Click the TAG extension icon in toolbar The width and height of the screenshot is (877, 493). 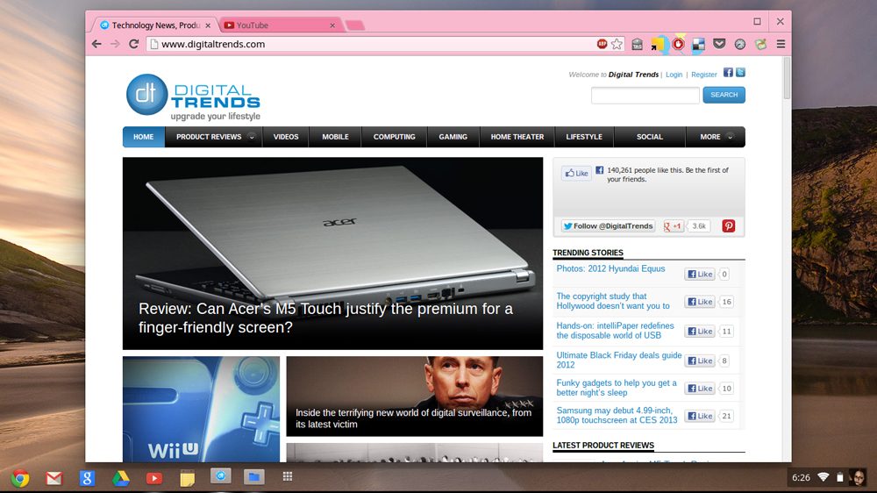coord(637,44)
